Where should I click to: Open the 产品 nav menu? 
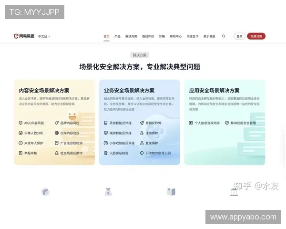tap(117, 36)
